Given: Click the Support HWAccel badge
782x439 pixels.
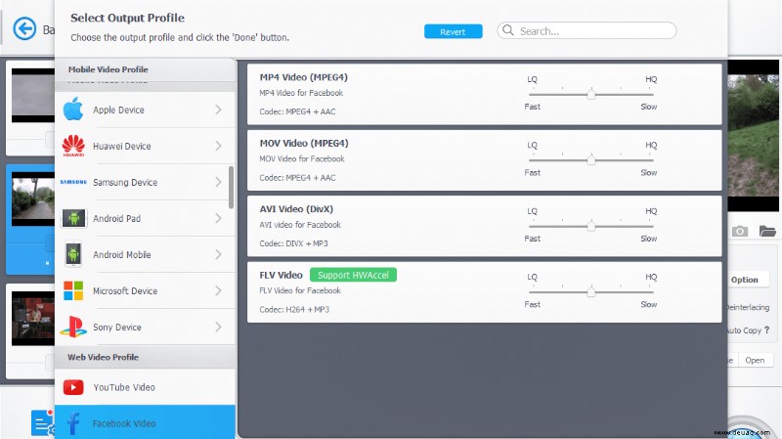Looking at the screenshot, I should tap(353, 275).
